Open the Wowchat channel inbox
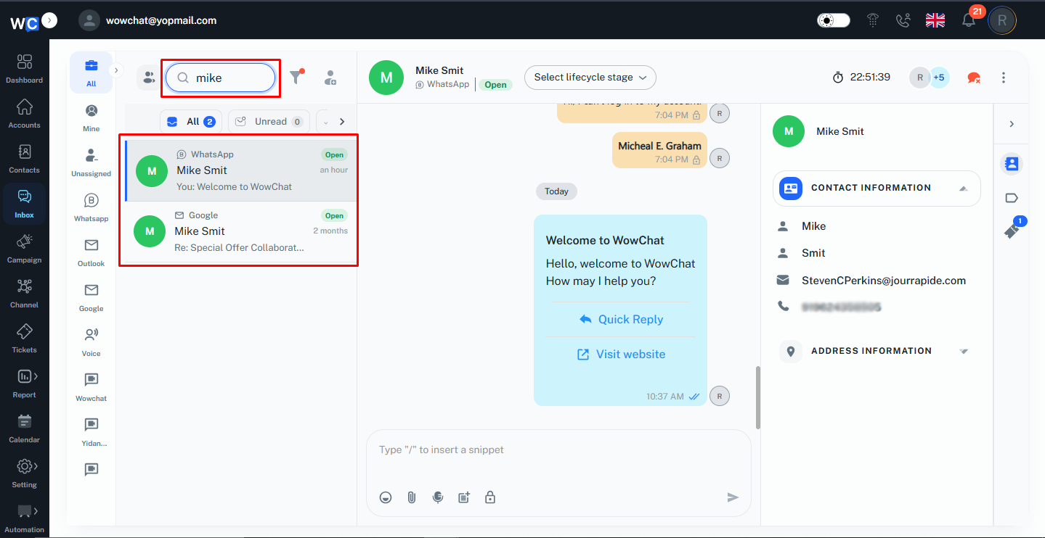The width and height of the screenshot is (1045, 538). coord(92,388)
